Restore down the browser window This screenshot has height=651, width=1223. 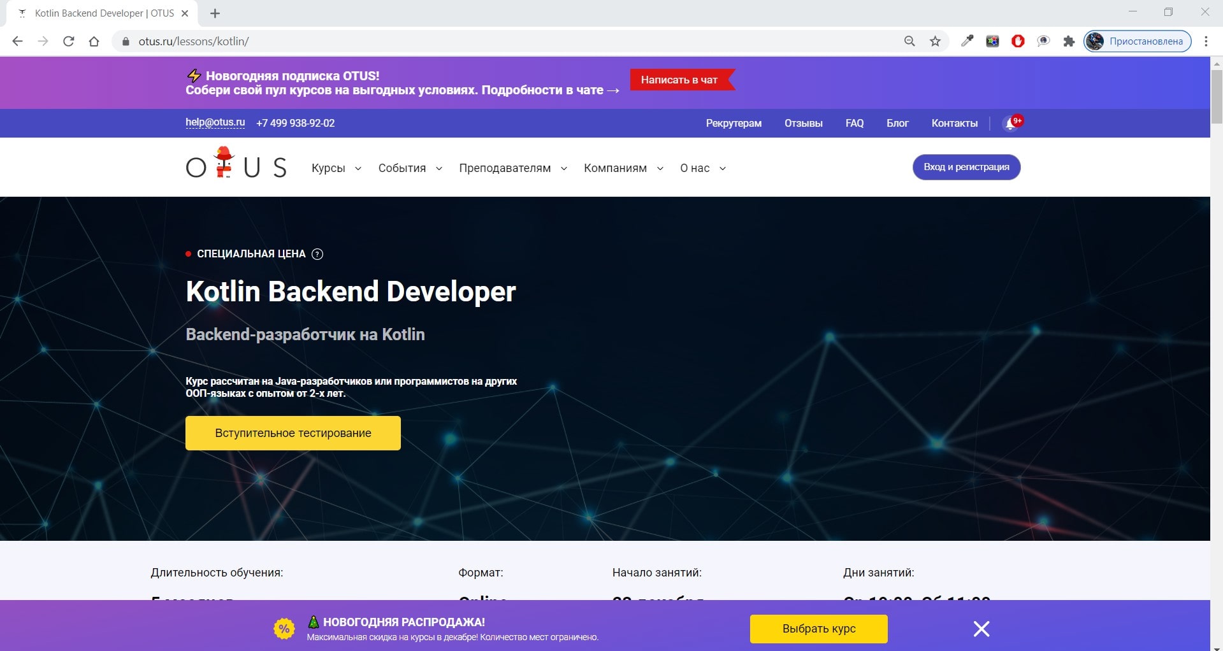pyautogui.click(x=1168, y=12)
